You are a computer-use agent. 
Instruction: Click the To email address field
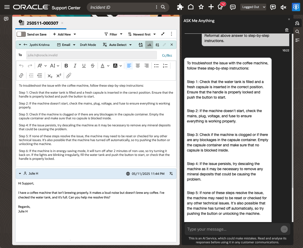91,55
